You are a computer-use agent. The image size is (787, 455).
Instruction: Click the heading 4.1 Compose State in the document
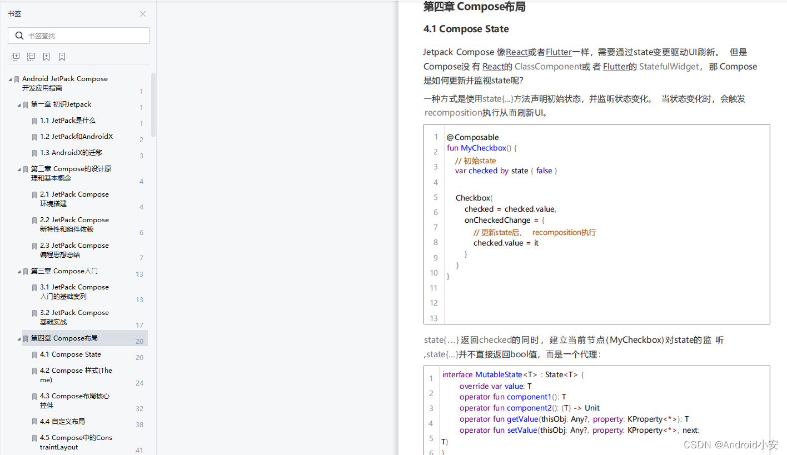tap(466, 29)
